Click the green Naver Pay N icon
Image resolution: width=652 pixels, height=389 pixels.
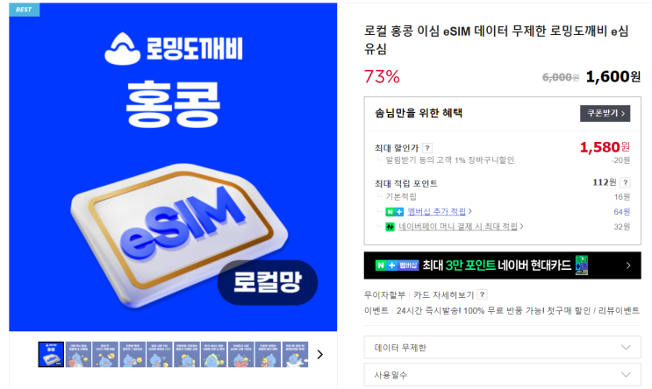tap(390, 227)
